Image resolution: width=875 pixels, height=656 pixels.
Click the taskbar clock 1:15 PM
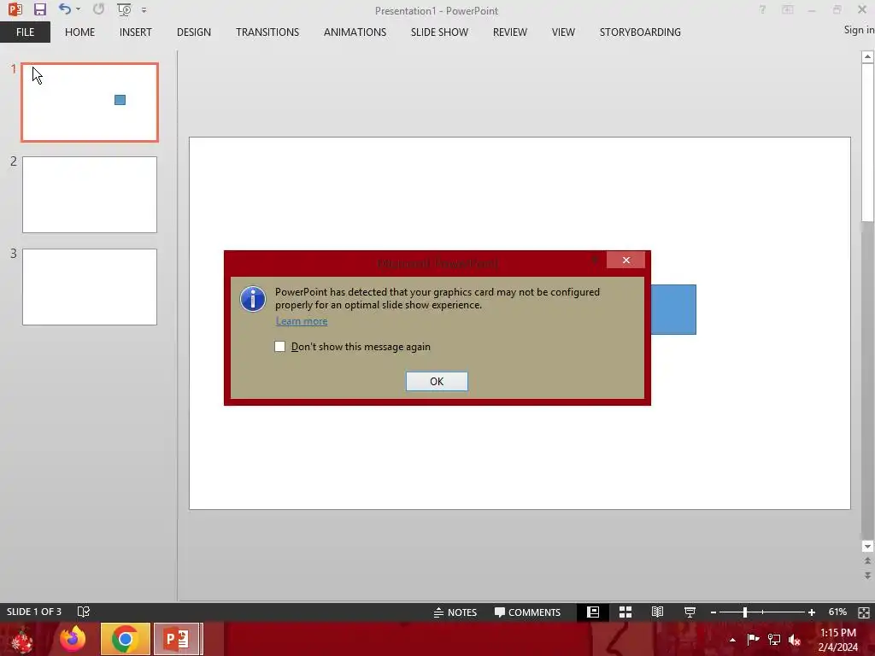837,633
